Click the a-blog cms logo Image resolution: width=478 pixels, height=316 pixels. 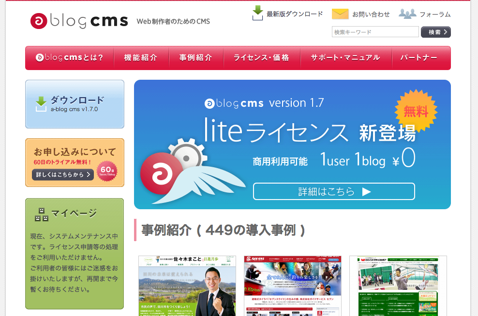pyautogui.click(x=79, y=21)
